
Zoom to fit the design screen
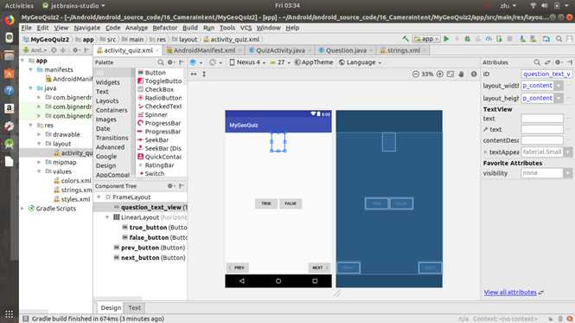(450, 74)
